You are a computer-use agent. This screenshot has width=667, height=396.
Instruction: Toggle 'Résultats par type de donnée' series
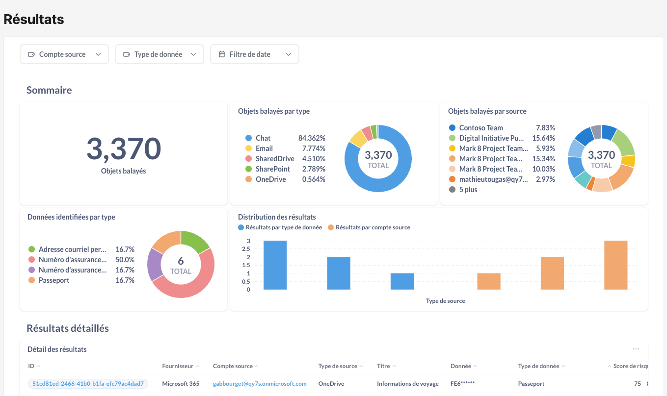(x=280, y=227)
